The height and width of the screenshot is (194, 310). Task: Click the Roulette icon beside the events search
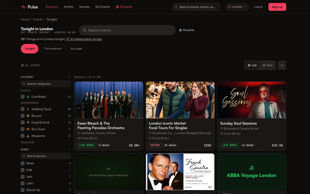click(180, 30)
